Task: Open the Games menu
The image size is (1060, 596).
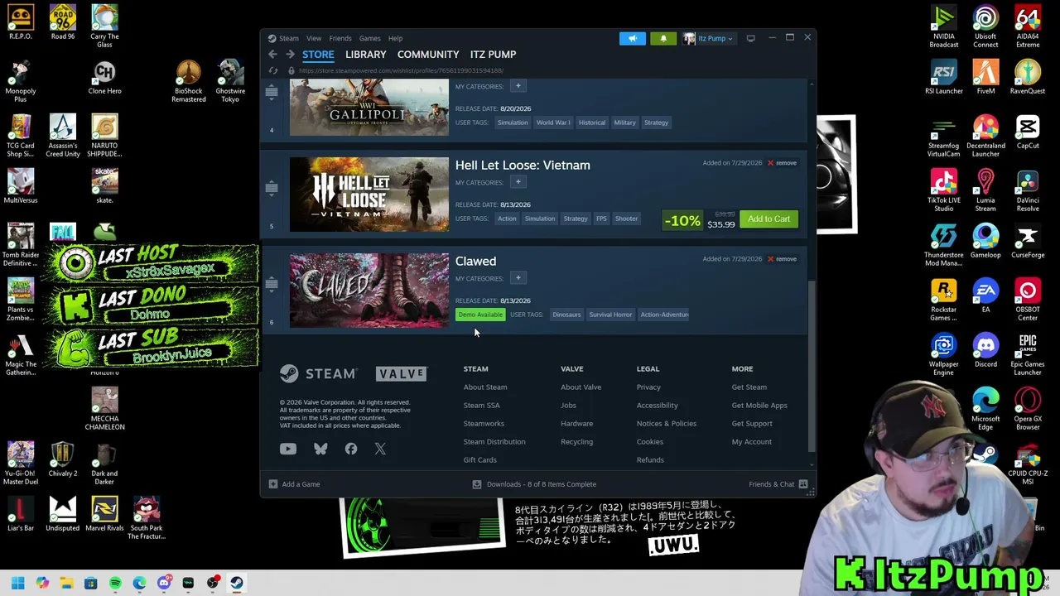Action: tap(370, 38)
